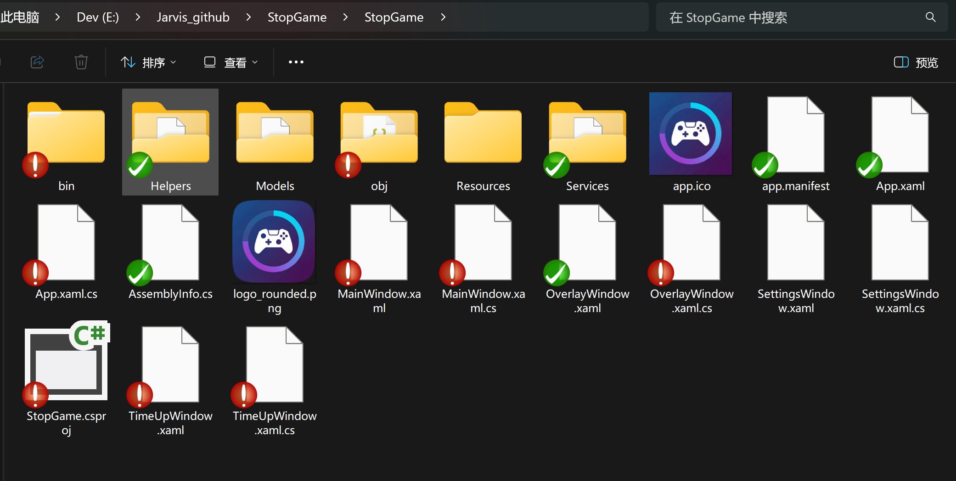The width and height of the screenshot is (956, 481).
Task: Click the trash delete icon
Action: coord(81,62)
